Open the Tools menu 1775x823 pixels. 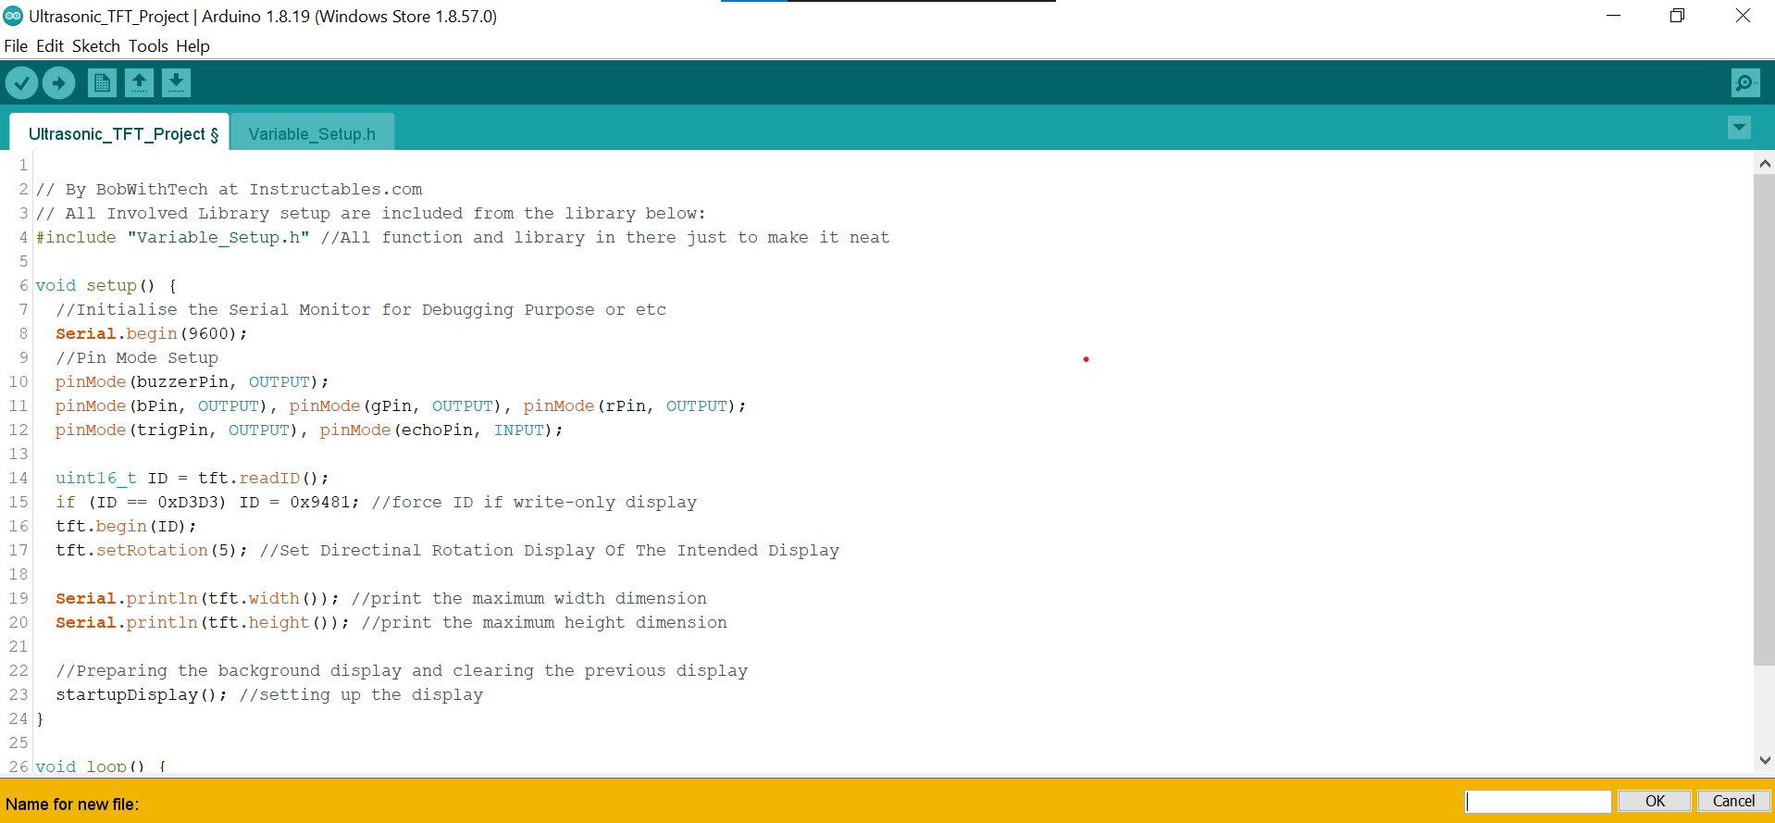[x=148, y=46]
